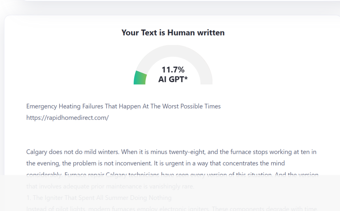Screen dimensions: 340x211
Task: Click the "AI GPT*" label under the score
Action: click(x=173, y=79)
